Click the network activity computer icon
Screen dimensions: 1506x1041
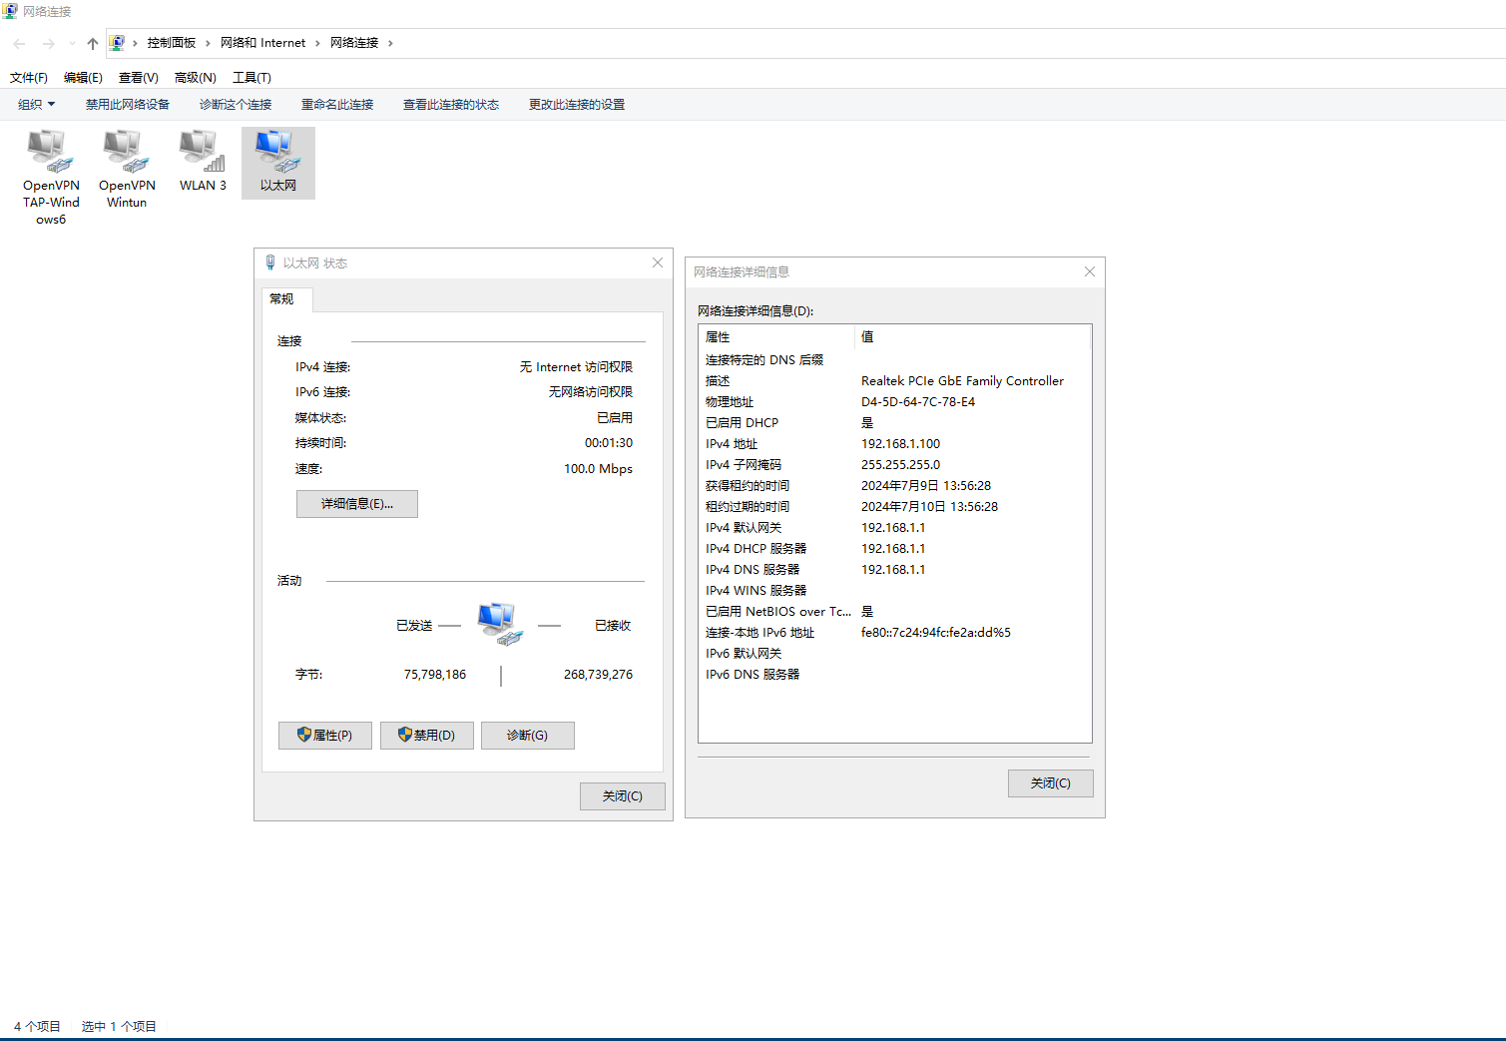(x=499, y=624)
